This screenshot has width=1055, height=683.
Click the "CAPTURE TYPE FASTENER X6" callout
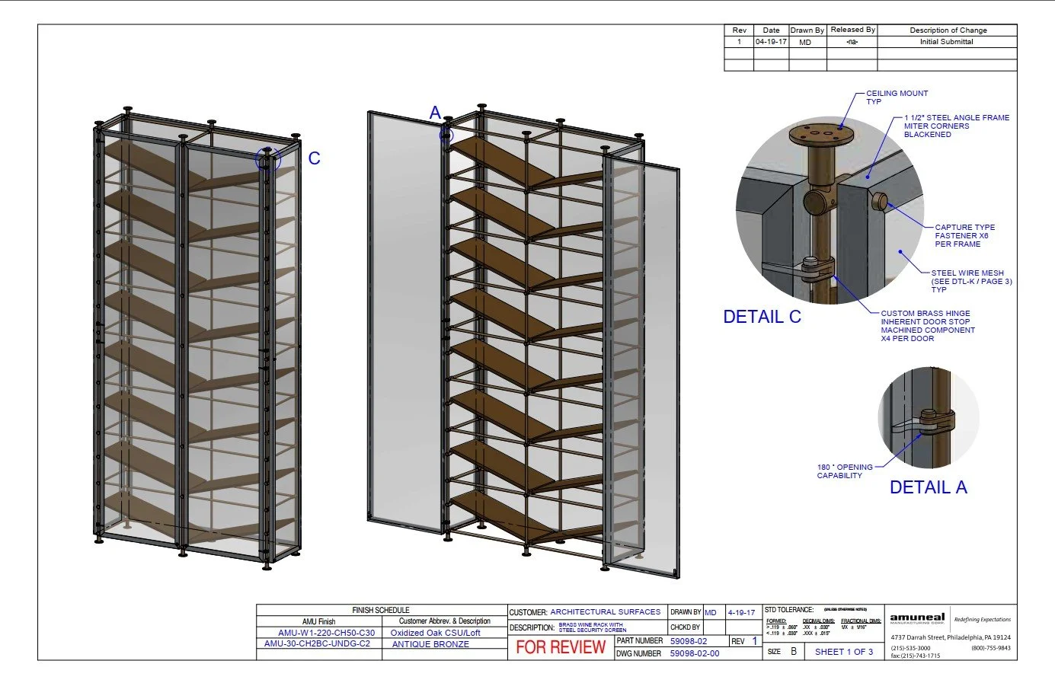(964, 231)
